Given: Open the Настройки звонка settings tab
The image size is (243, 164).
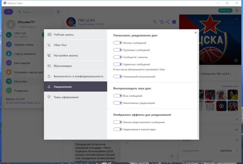Looking at the screenshot, I should tap(75, 55).
